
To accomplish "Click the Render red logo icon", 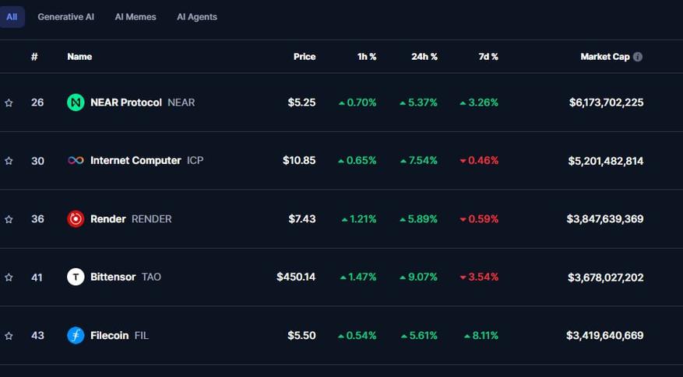I will click(76, 218).
